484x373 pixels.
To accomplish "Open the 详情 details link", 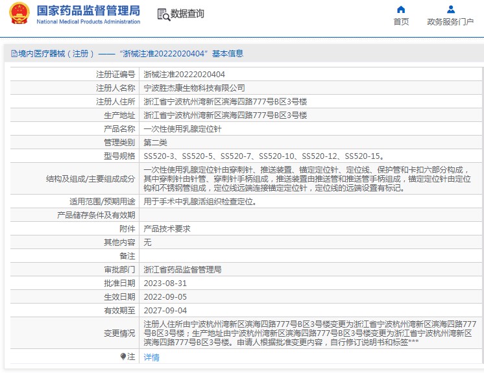I will (152, 357).
